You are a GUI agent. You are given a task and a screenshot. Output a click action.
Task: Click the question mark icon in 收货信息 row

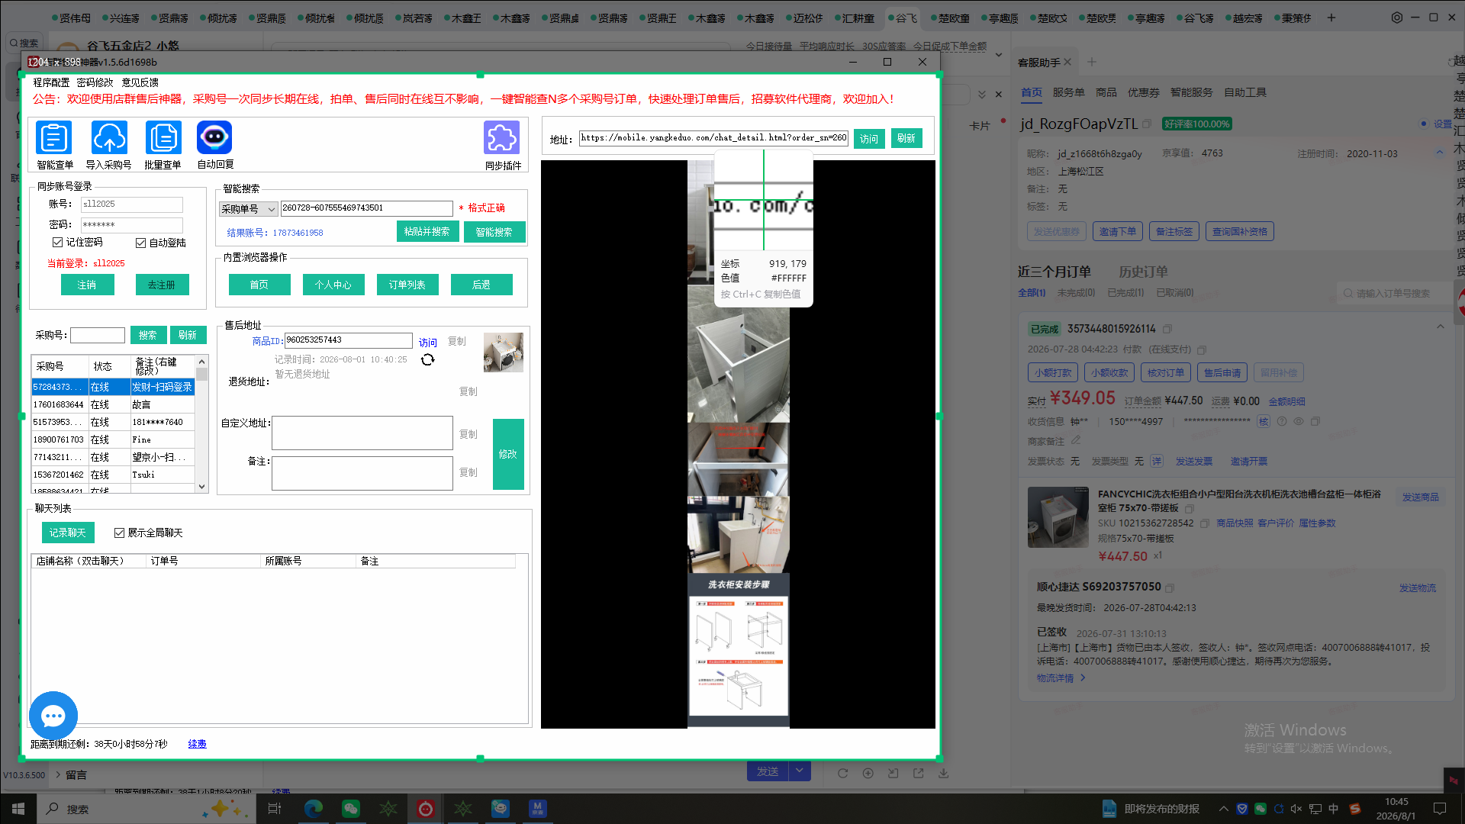(x=1282, y=421)
